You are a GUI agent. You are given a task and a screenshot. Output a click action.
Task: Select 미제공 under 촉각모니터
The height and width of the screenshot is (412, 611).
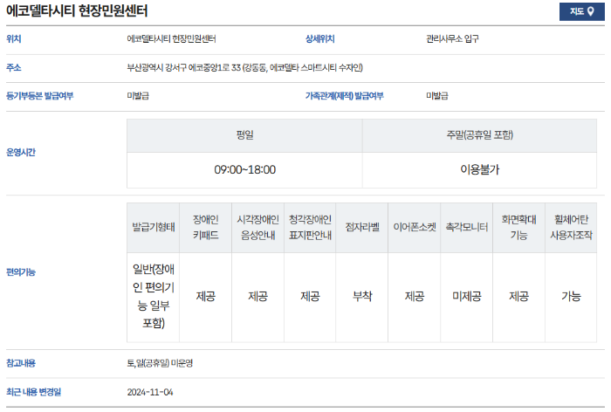pos(466,296)
